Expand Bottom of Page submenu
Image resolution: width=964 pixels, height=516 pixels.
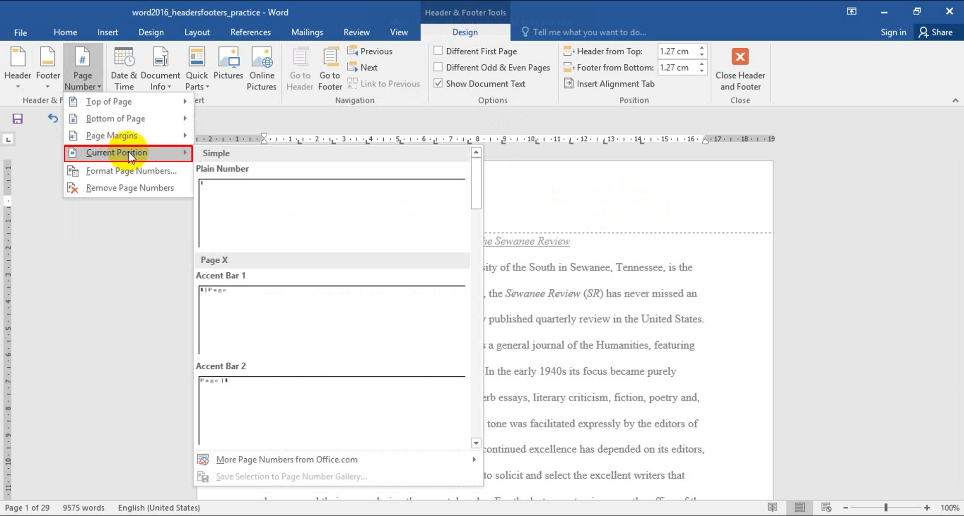(129, 119)
